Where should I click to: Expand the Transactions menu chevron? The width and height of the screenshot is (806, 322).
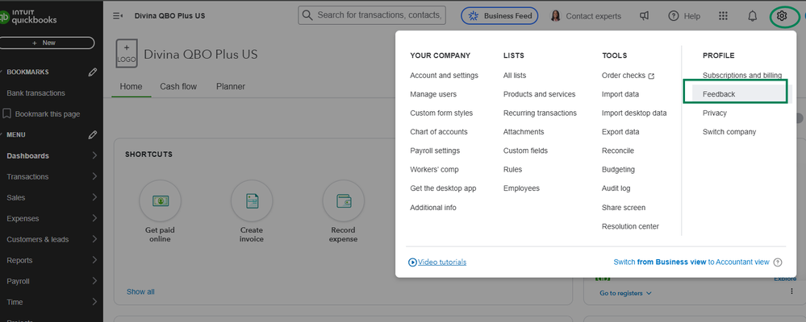pos(94,176)
